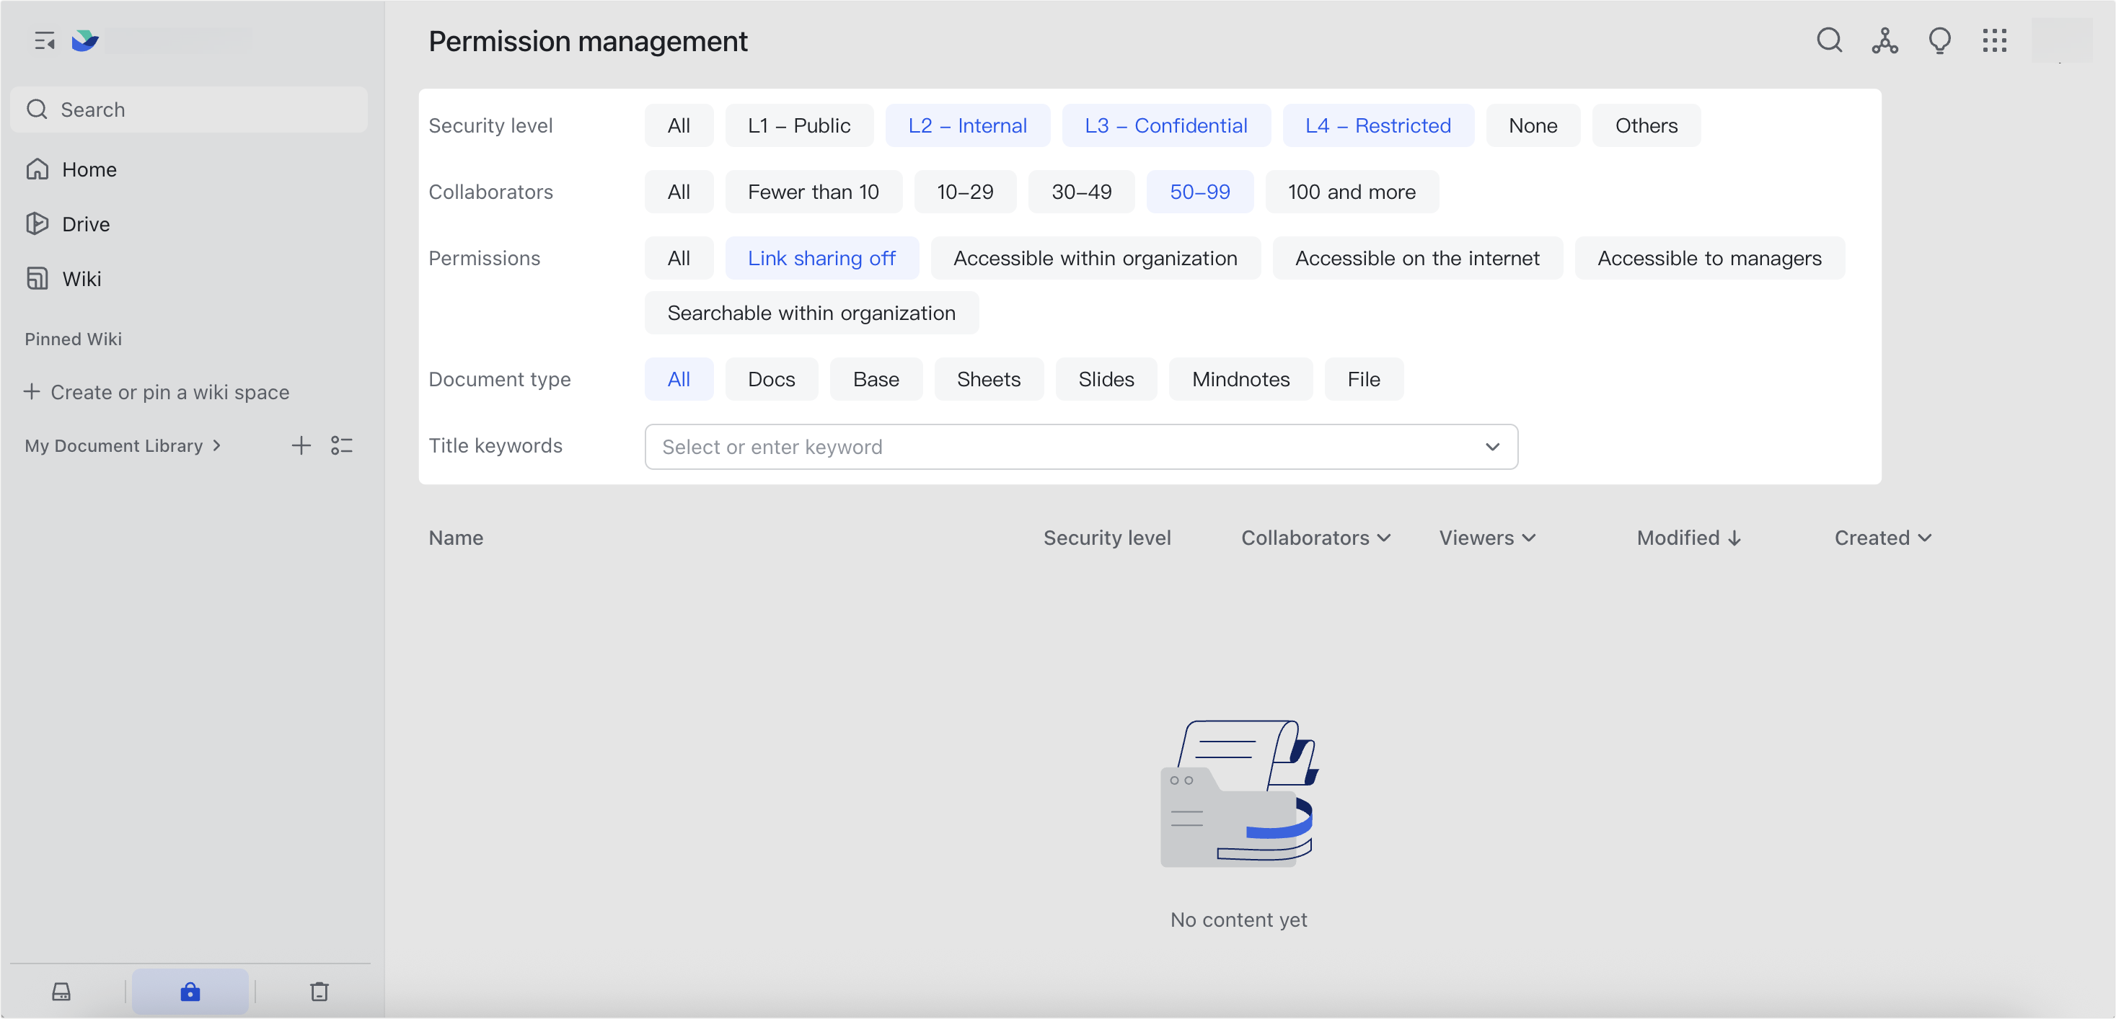2116x1019 pixels.
Task: Toggle None security level filter
Action: pos(1533,125)
